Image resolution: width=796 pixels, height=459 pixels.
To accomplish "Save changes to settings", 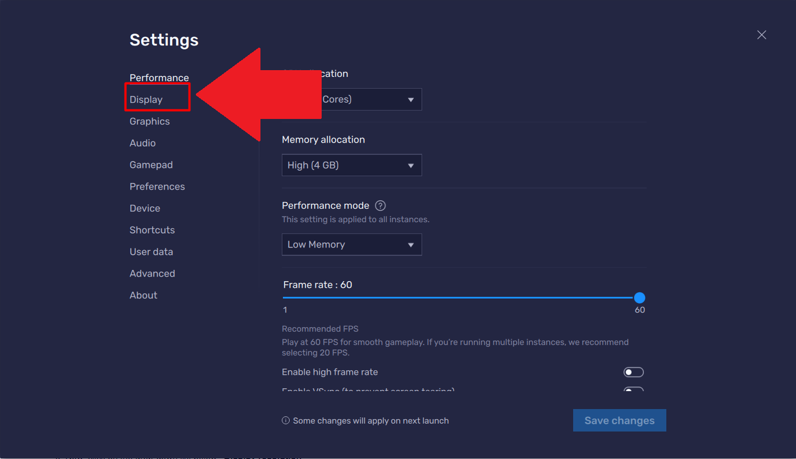I will pos(619,420).
